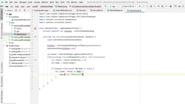Click the MainActivity breadcrumb
The image size is (185, 104).
click(61, 6)
